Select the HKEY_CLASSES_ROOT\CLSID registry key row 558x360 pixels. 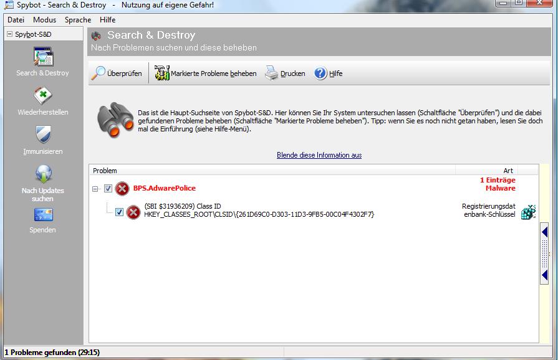point(259,214)
